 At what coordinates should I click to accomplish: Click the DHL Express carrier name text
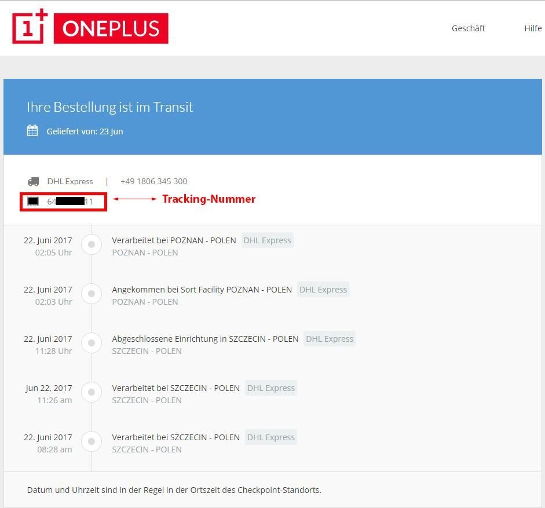pyautogui.click(x=70, y=181)
